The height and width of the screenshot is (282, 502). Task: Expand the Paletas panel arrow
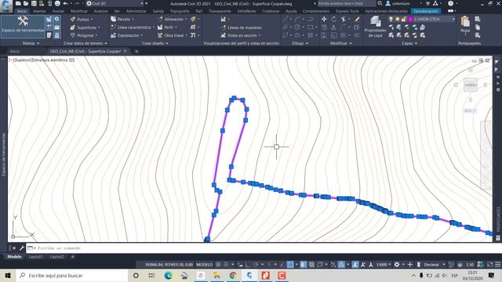coord(38,43)
